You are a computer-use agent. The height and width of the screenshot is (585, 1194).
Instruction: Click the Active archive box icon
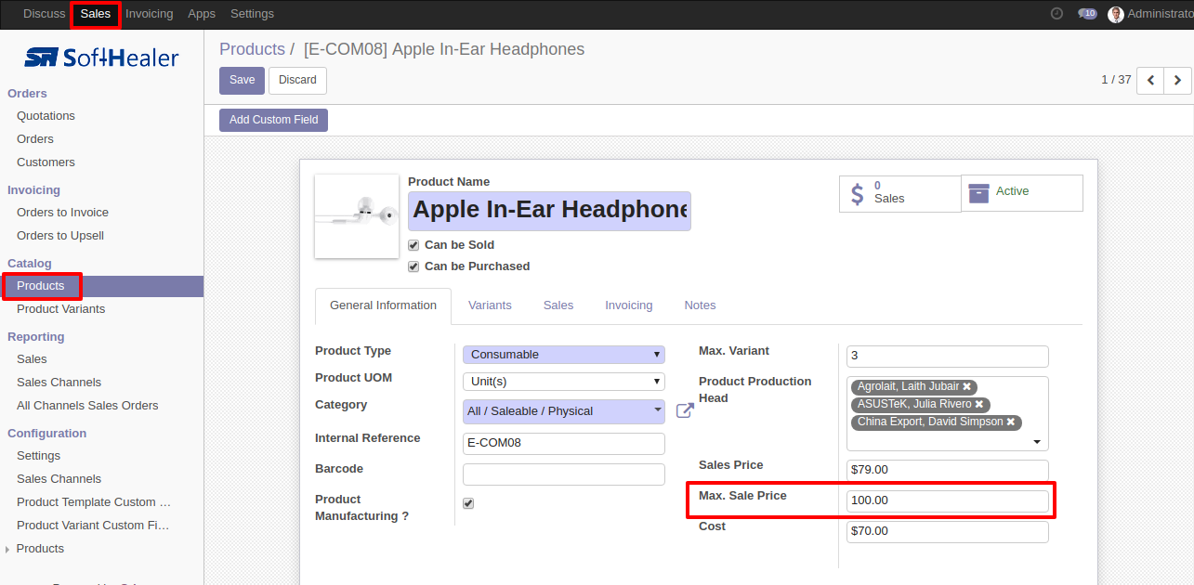(978, 192)
